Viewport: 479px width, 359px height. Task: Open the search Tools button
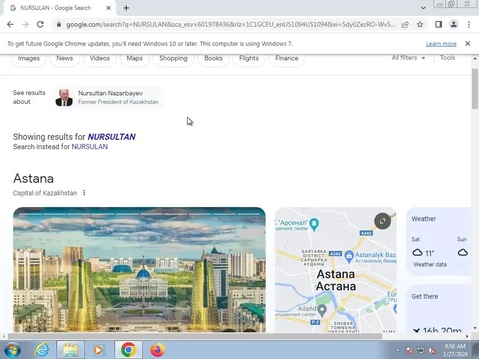[447, 57]
